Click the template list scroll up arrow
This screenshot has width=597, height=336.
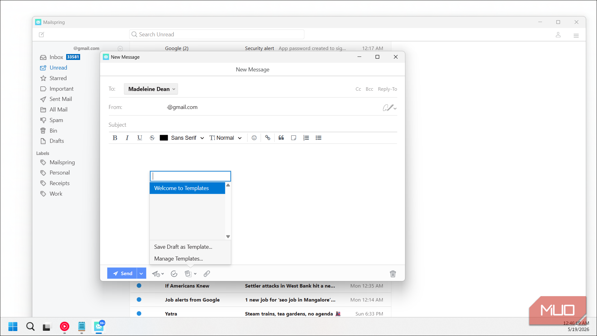tap(228, 185)
